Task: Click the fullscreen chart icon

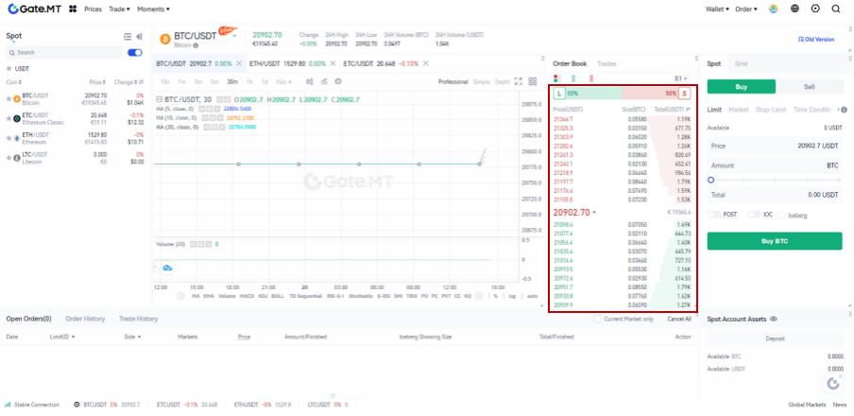Action: click(518, 81)
